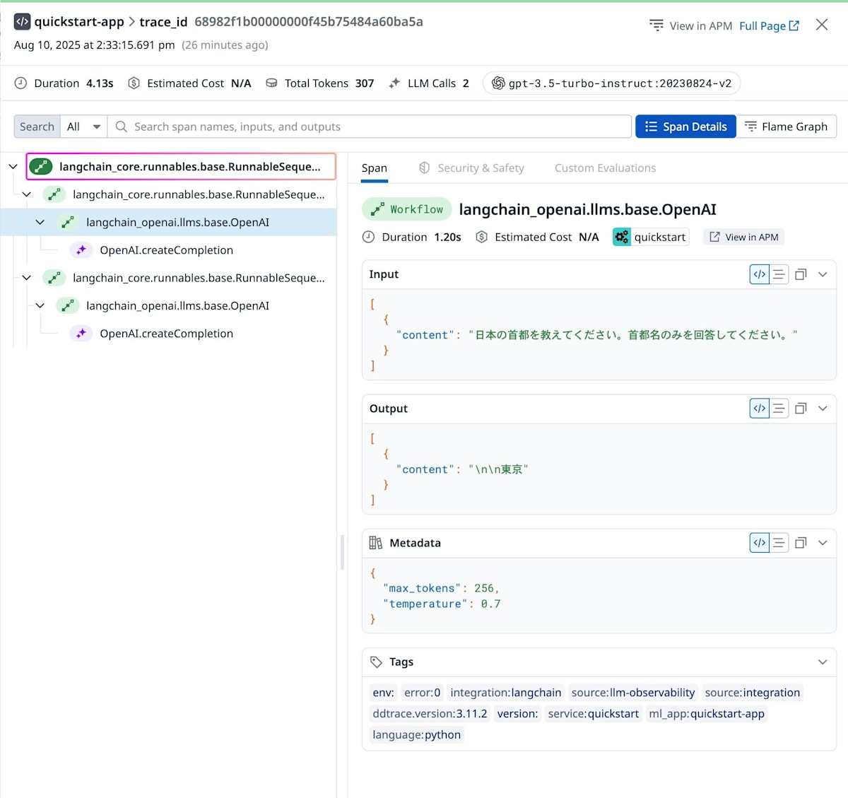848x798 pixels.
Task: Collapse the selected langchain_openai.llms.base.OpenAI node
Action: [40, 221]
